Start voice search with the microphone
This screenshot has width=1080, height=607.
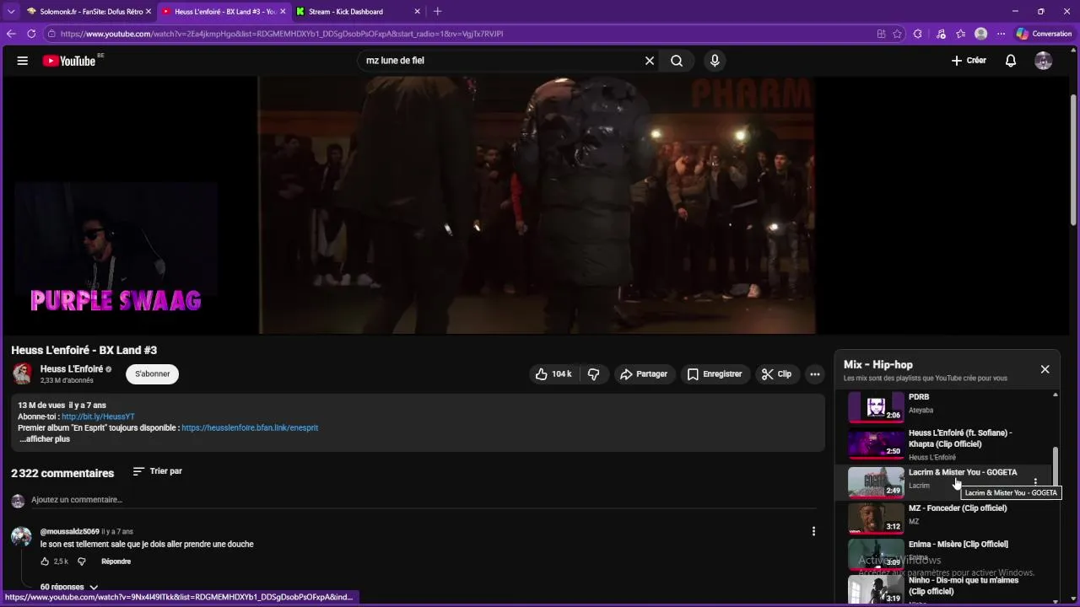tap(715, 61)
